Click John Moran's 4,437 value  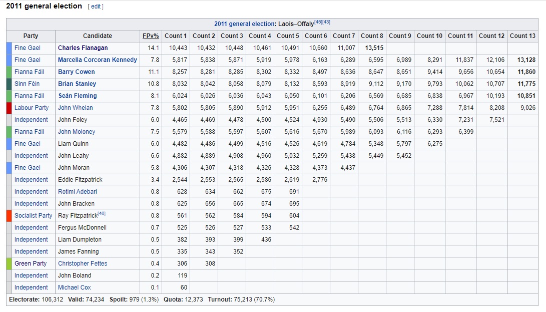pos(348,168)
